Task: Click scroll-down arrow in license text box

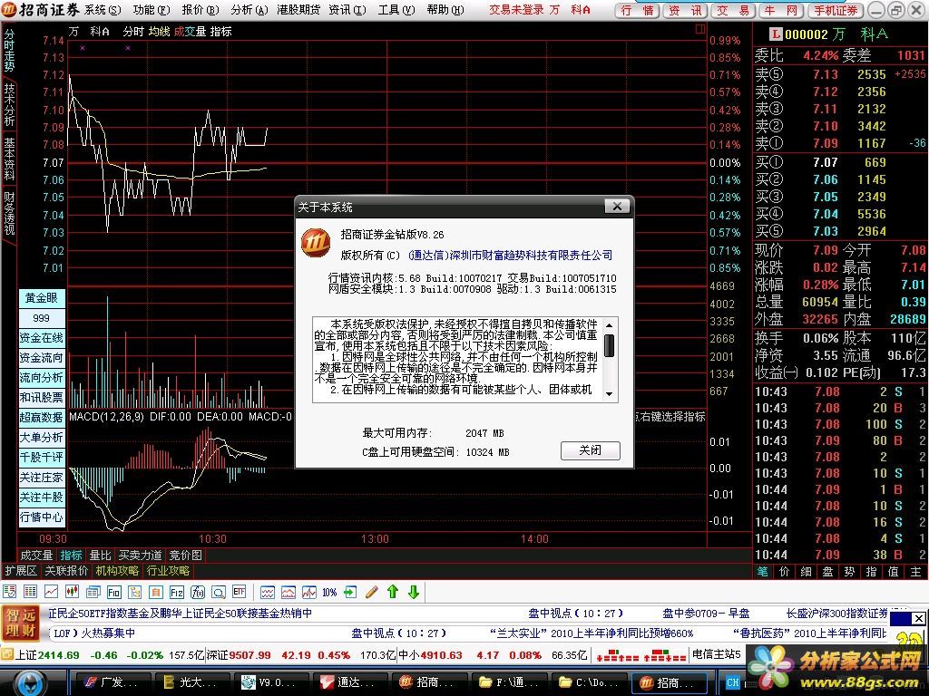Action: [x=609, y=393]
